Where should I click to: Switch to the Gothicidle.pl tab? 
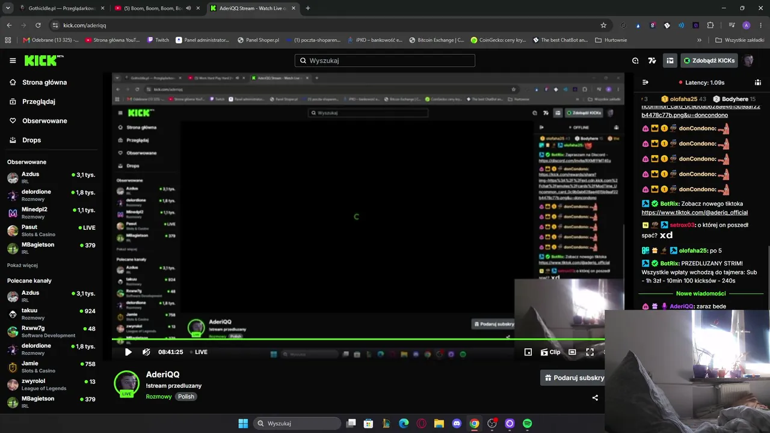click(x=62, y=8)
